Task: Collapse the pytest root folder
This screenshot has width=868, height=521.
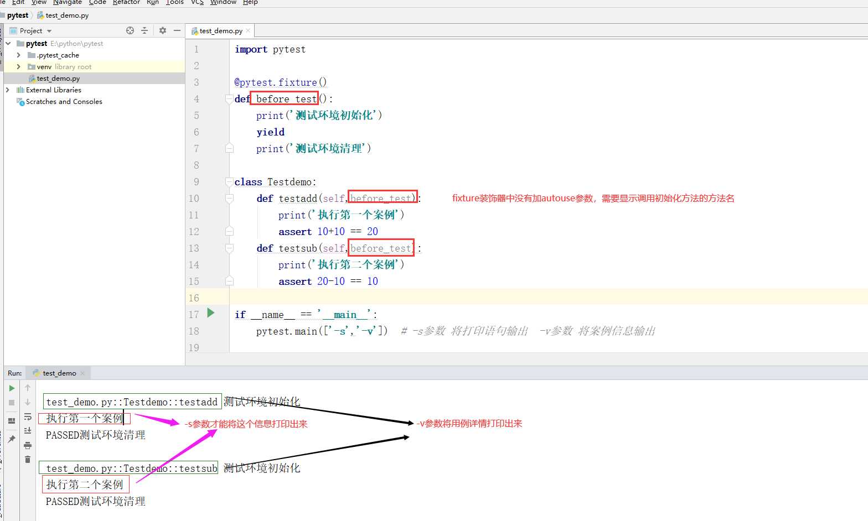Action: pyautogui.click(x=8, y=44)
